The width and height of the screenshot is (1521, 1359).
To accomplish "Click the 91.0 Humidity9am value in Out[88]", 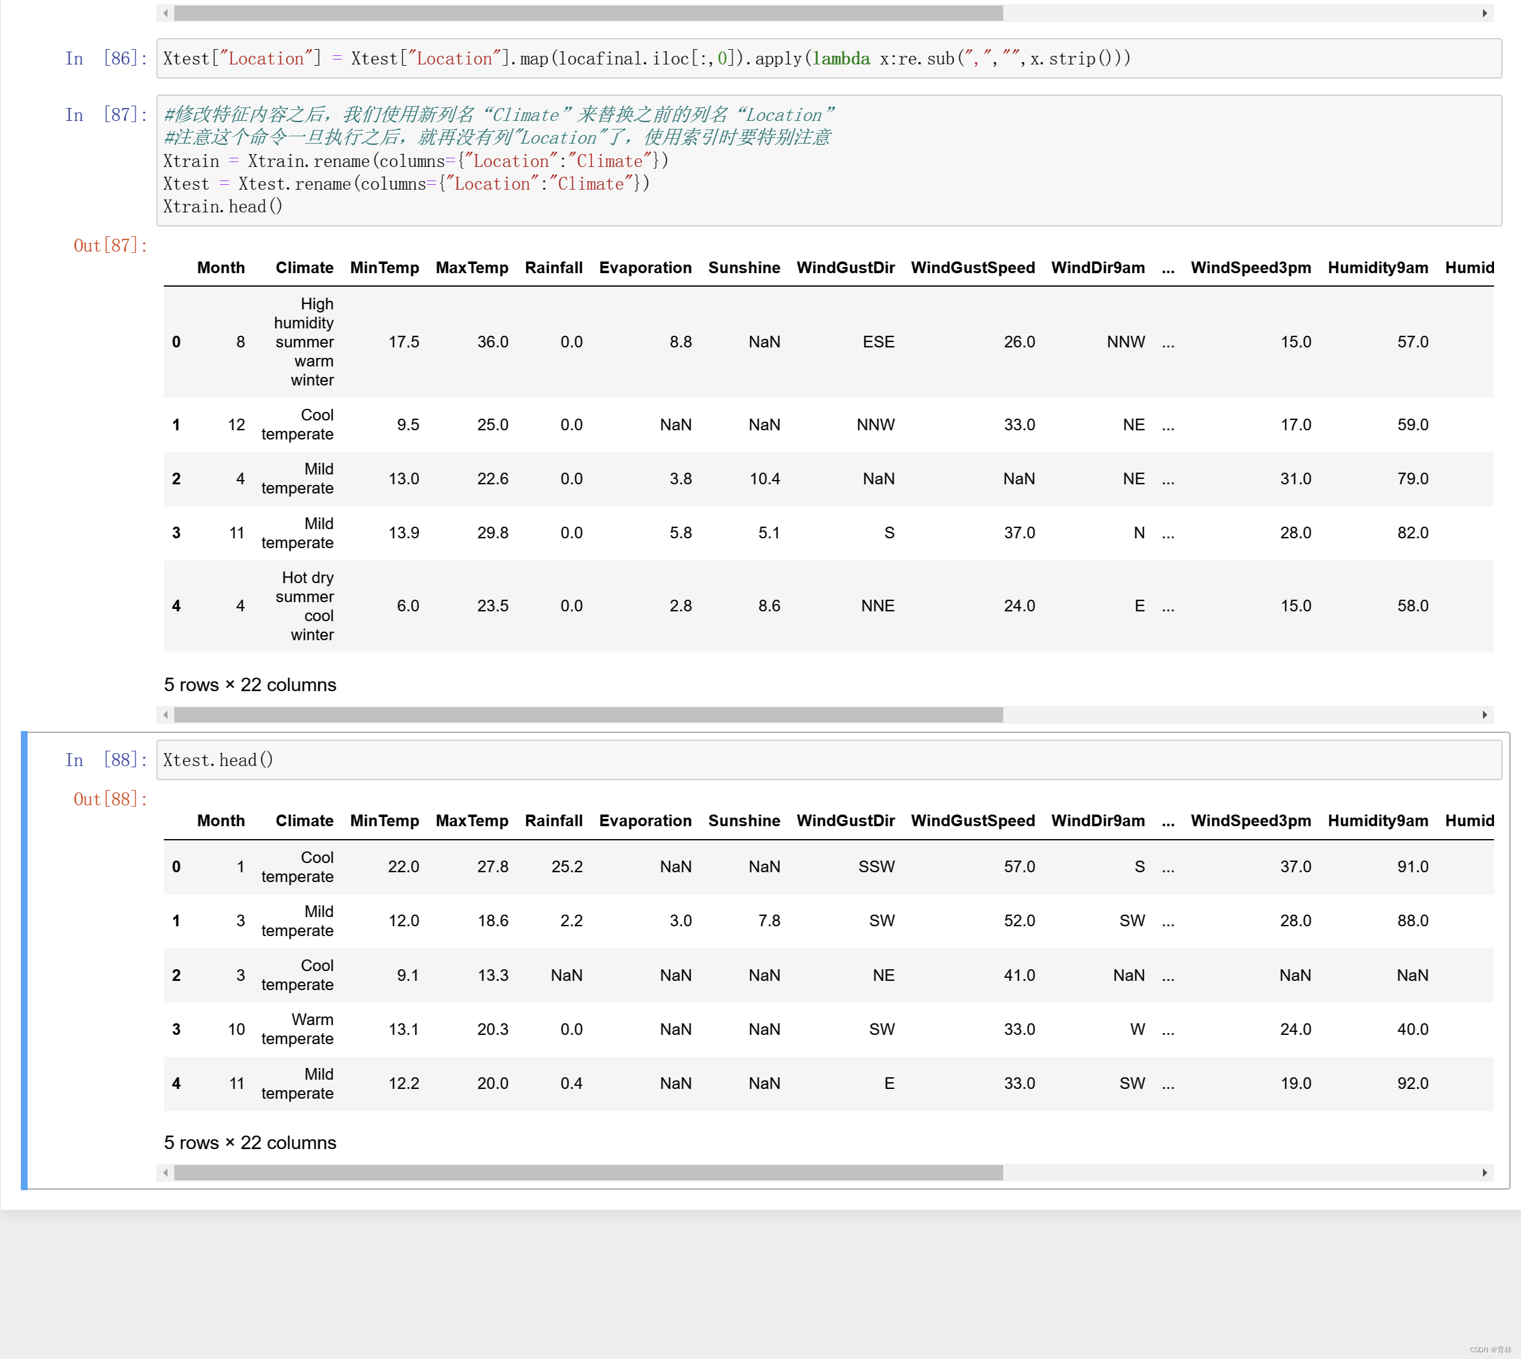I will pos(1413,866).
